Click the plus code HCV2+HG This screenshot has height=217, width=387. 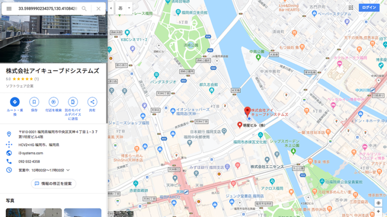pos(39,145)
